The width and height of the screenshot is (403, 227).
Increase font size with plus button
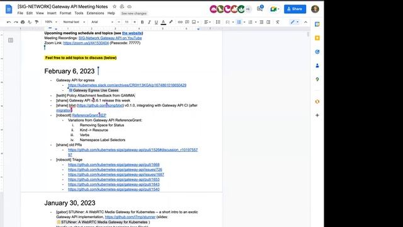(x=134, y=22)
